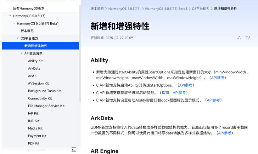Open File Manager Service Kit entry
Screen dimensions: 258x154
pos(46,106)
